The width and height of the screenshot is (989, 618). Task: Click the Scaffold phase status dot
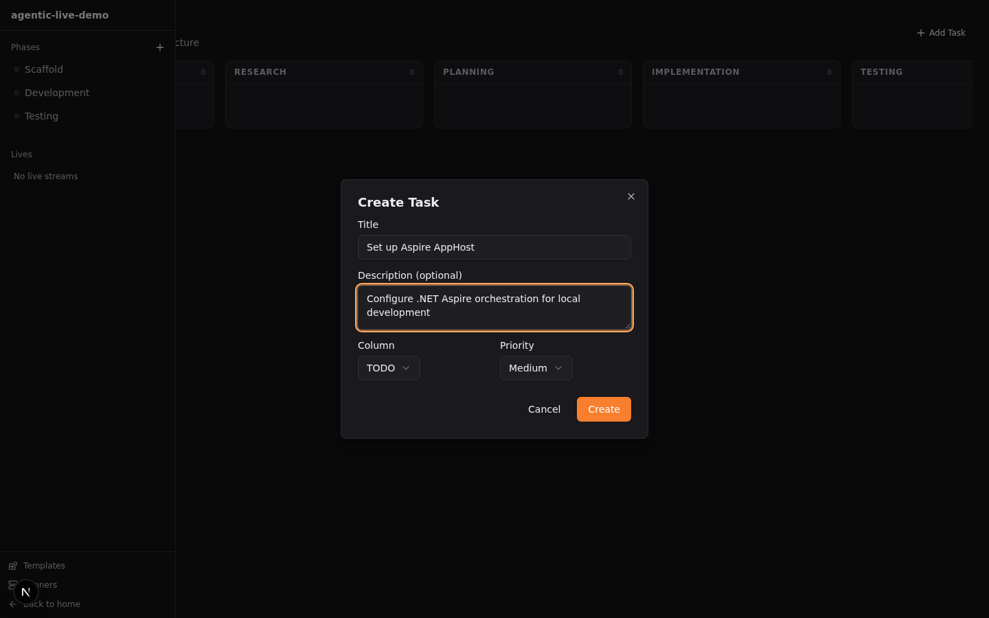[x=16, y=69]
